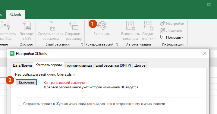Viewport: 217px width, 114px height.
Task: Switch to Дата/Время tab
Action: click(22, 65)
